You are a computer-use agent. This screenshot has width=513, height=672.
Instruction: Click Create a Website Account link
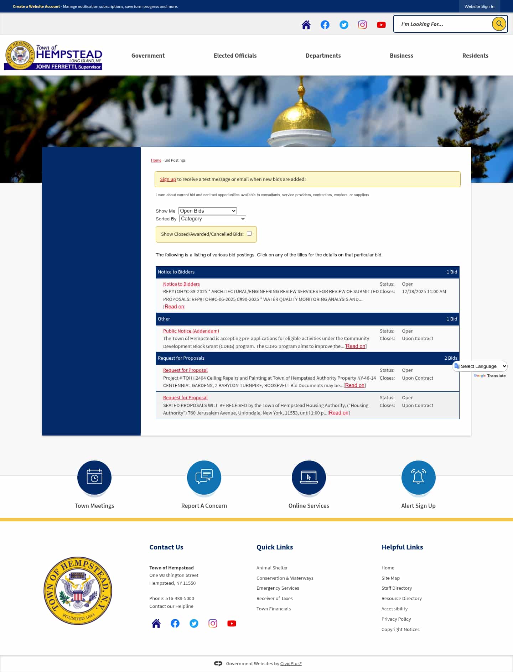coord(36,6)
